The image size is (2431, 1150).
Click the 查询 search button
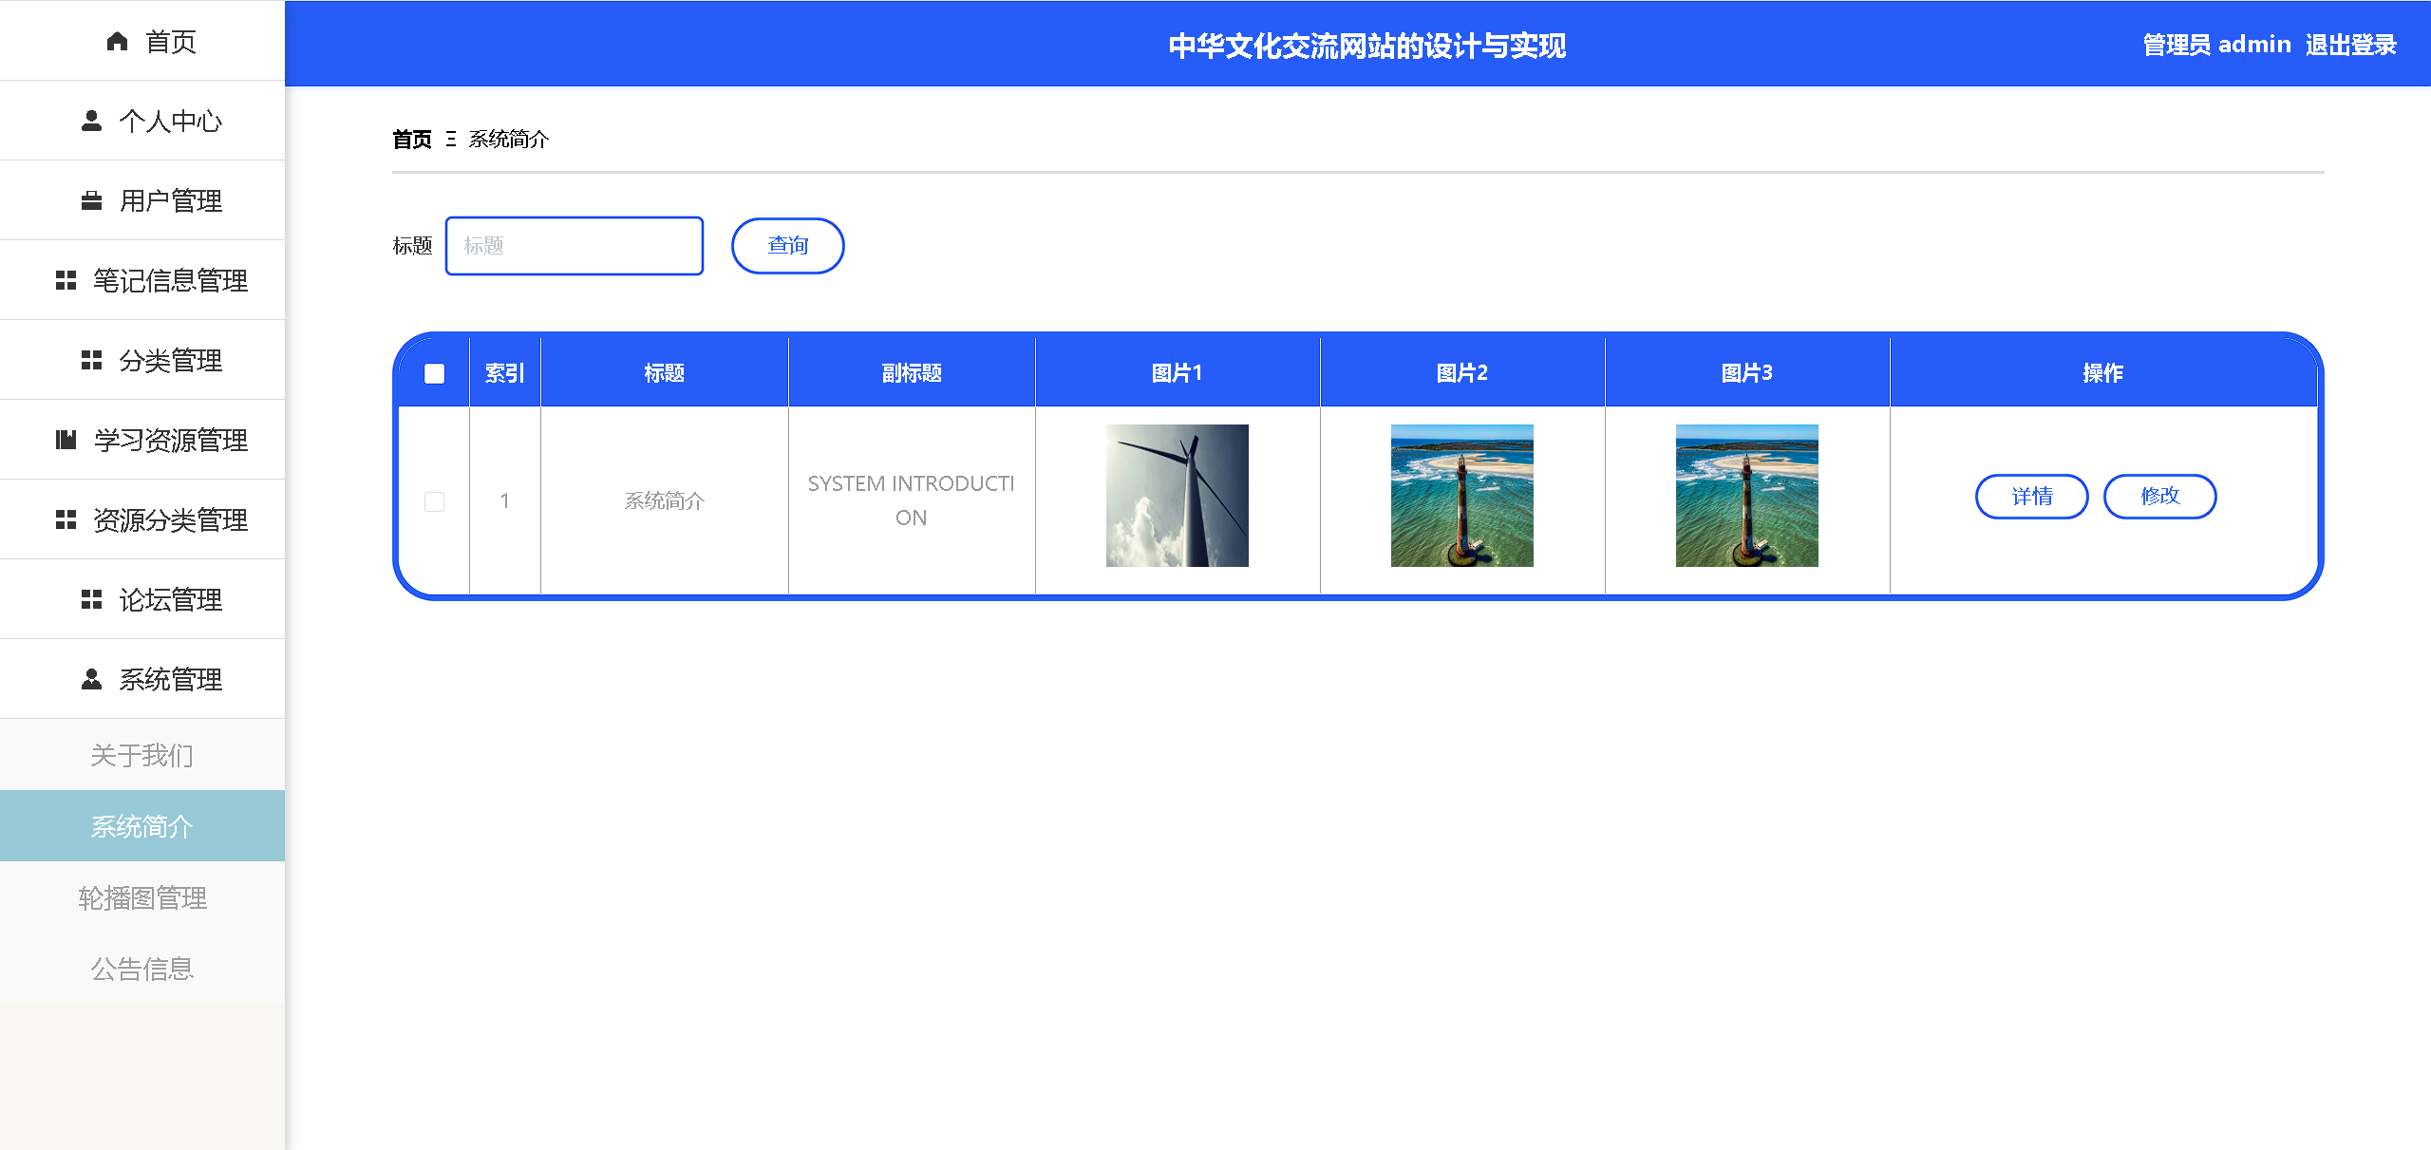pos(787,246)
